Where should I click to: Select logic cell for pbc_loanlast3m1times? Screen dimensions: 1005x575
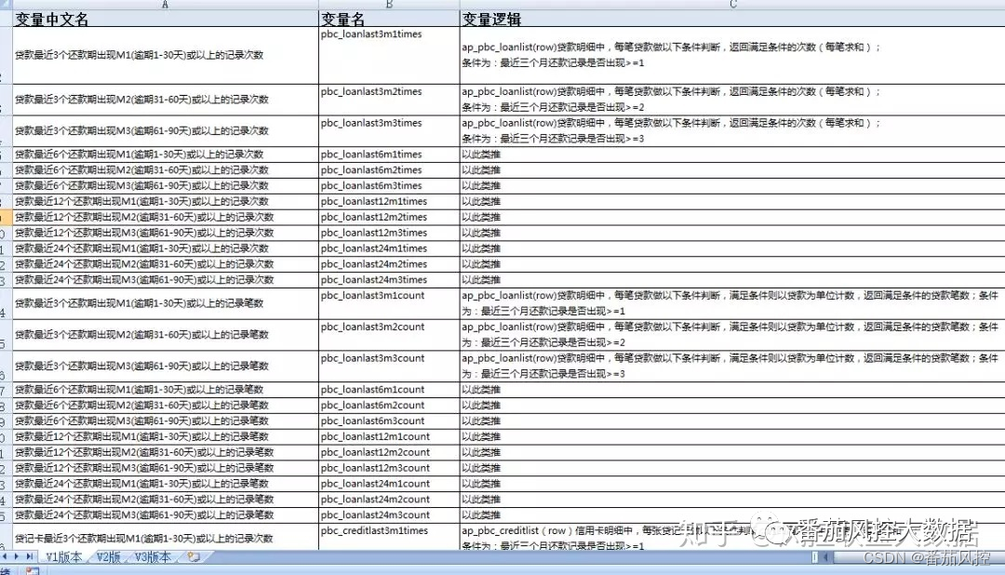click(732, 55)
